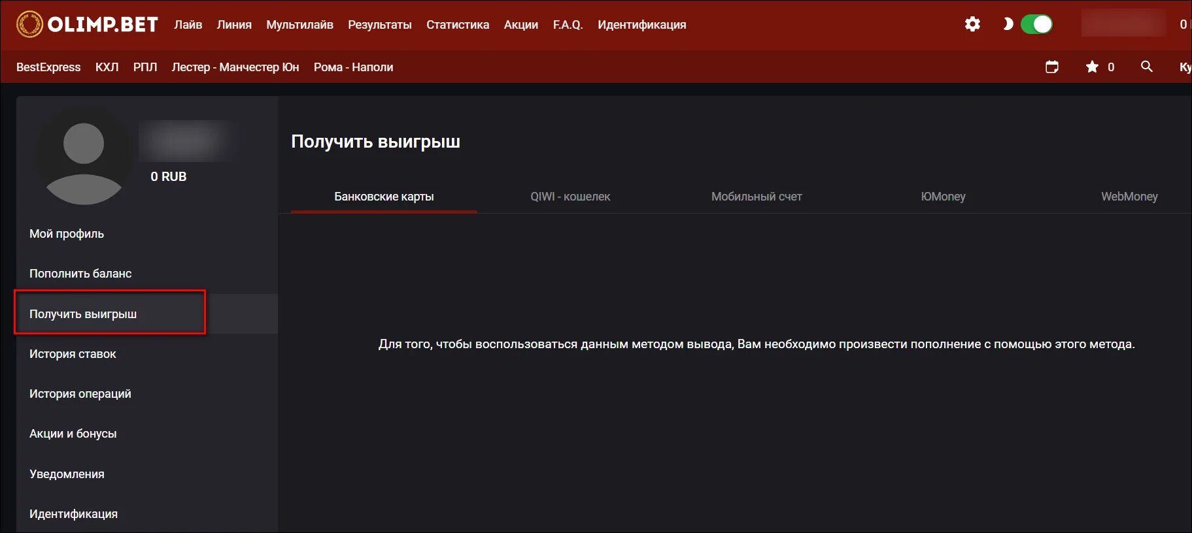Select the Банковские карты tab

coord(384,197)
